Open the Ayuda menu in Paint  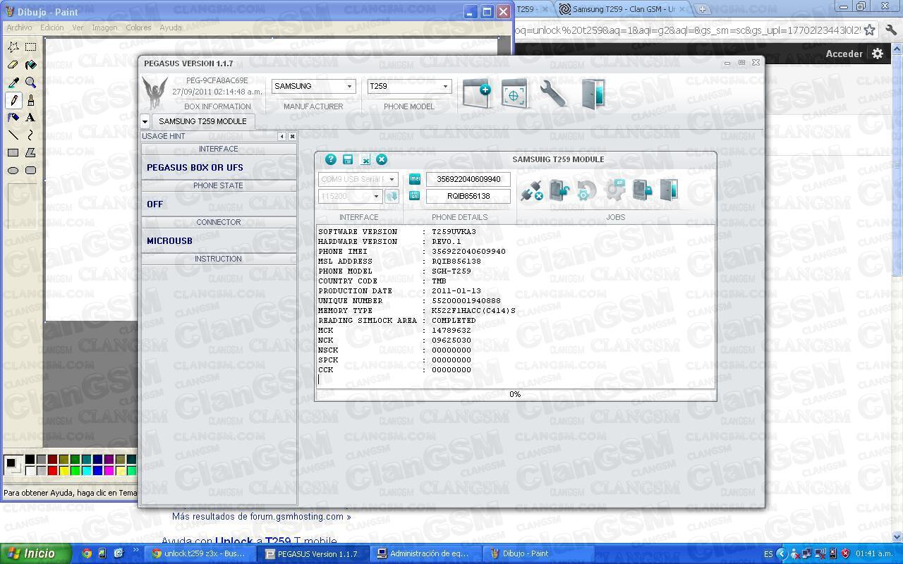pyautogui.click(x=171, y=27)
